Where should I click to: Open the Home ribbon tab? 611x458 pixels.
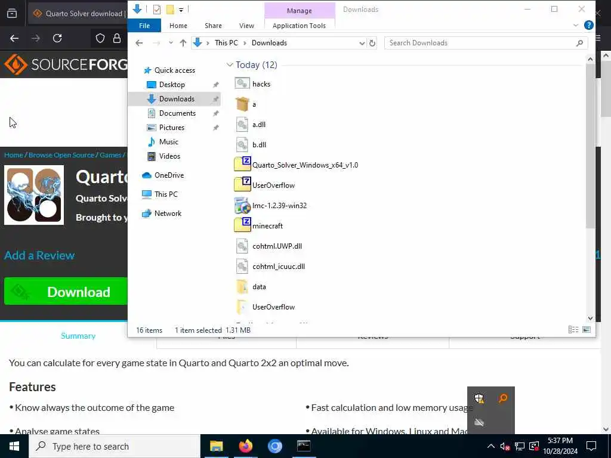(178, 25)
